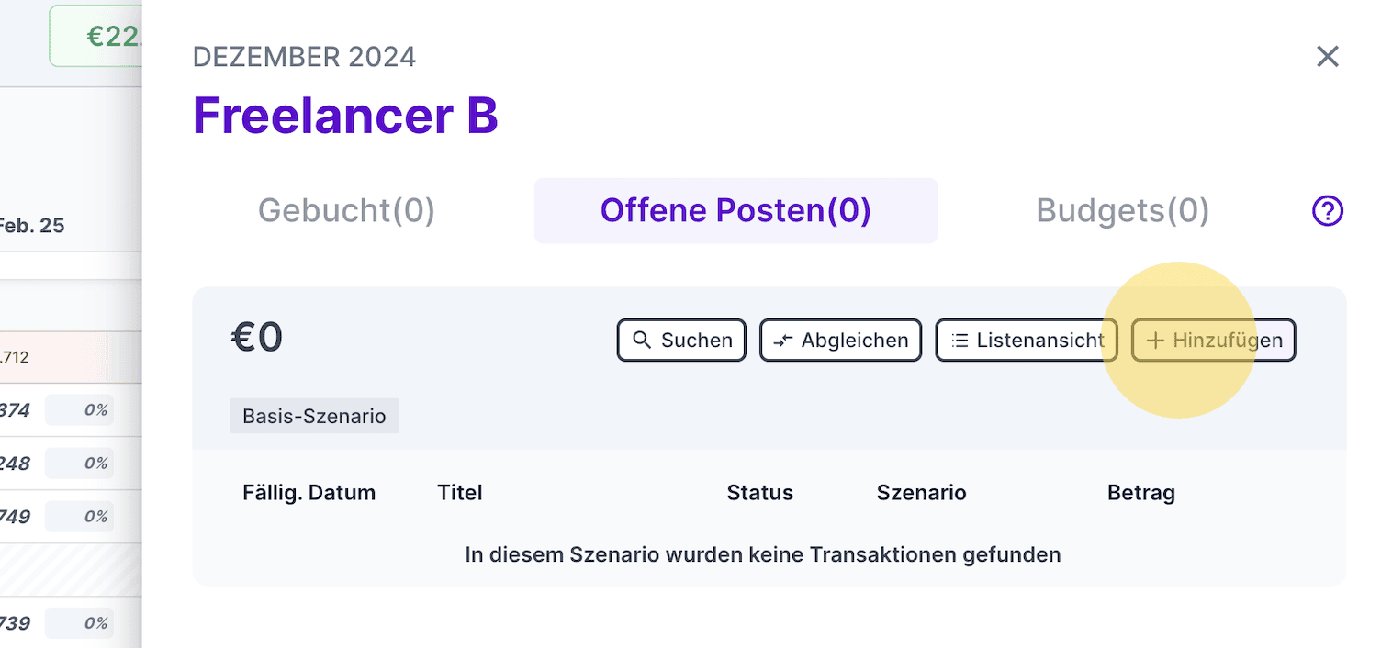This screenshot has width=1381, height=648.
Task: Click the Abgleichen reconcile arrows button
Action: click(840, 341)
